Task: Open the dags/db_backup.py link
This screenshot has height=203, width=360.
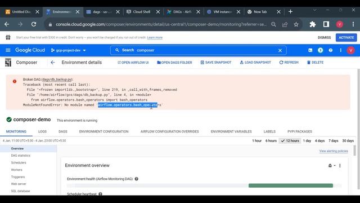Action: (x=57, y=80)
